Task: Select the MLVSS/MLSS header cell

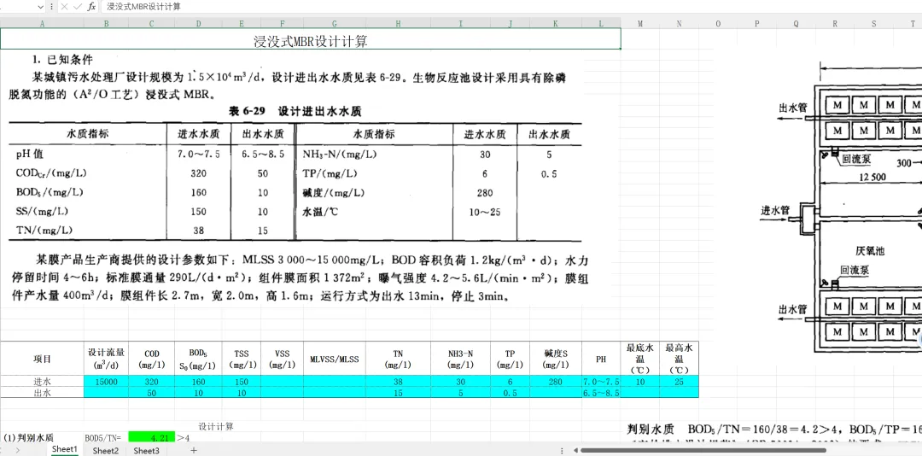Action: click(x=334, y=359)
